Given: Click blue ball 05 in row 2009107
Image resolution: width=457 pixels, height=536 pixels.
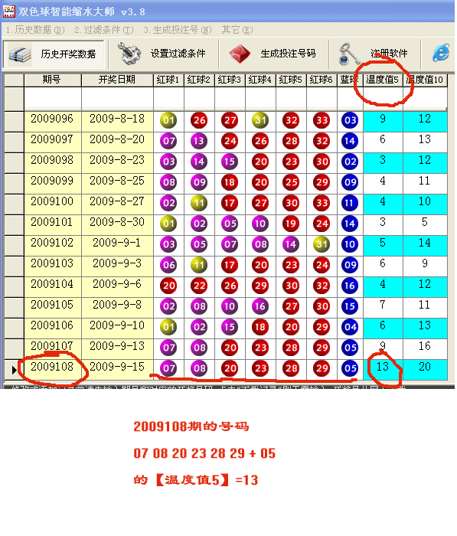Looking at the screenshot, I should (350, 348).
